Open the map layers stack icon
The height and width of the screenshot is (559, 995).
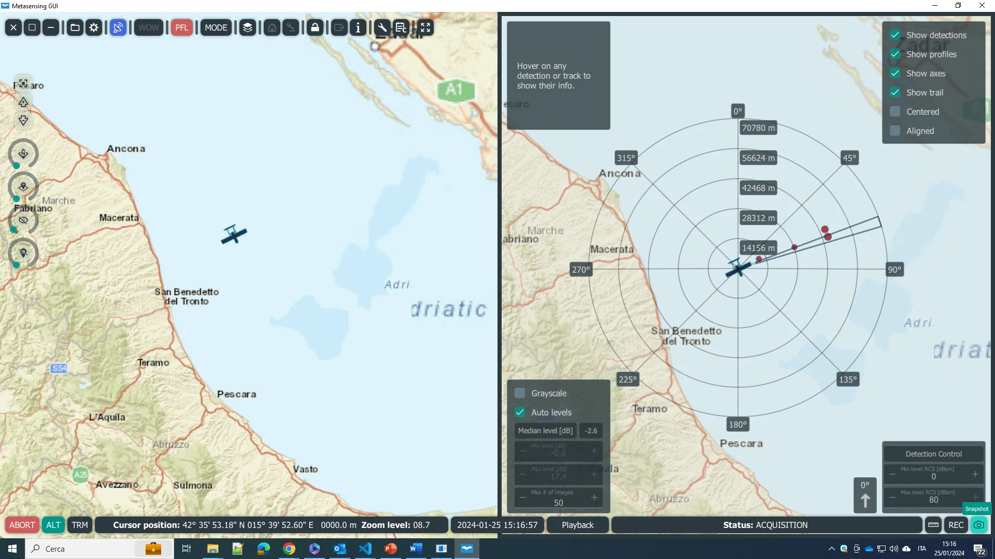[248, 27]
